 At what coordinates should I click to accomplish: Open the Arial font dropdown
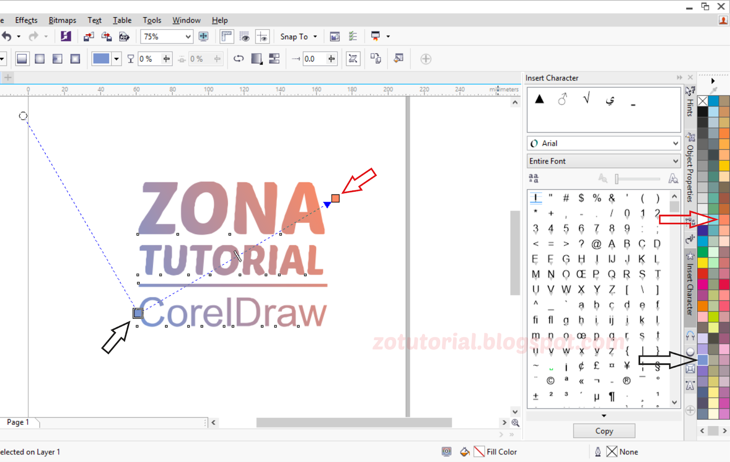(604, 143)
